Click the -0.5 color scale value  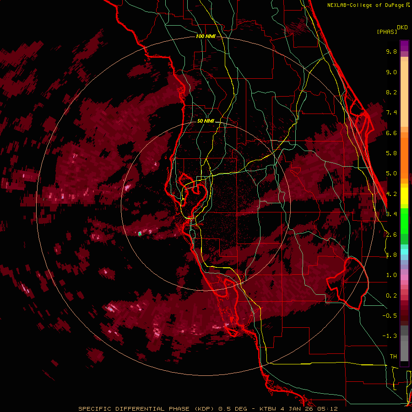[390, 316]
